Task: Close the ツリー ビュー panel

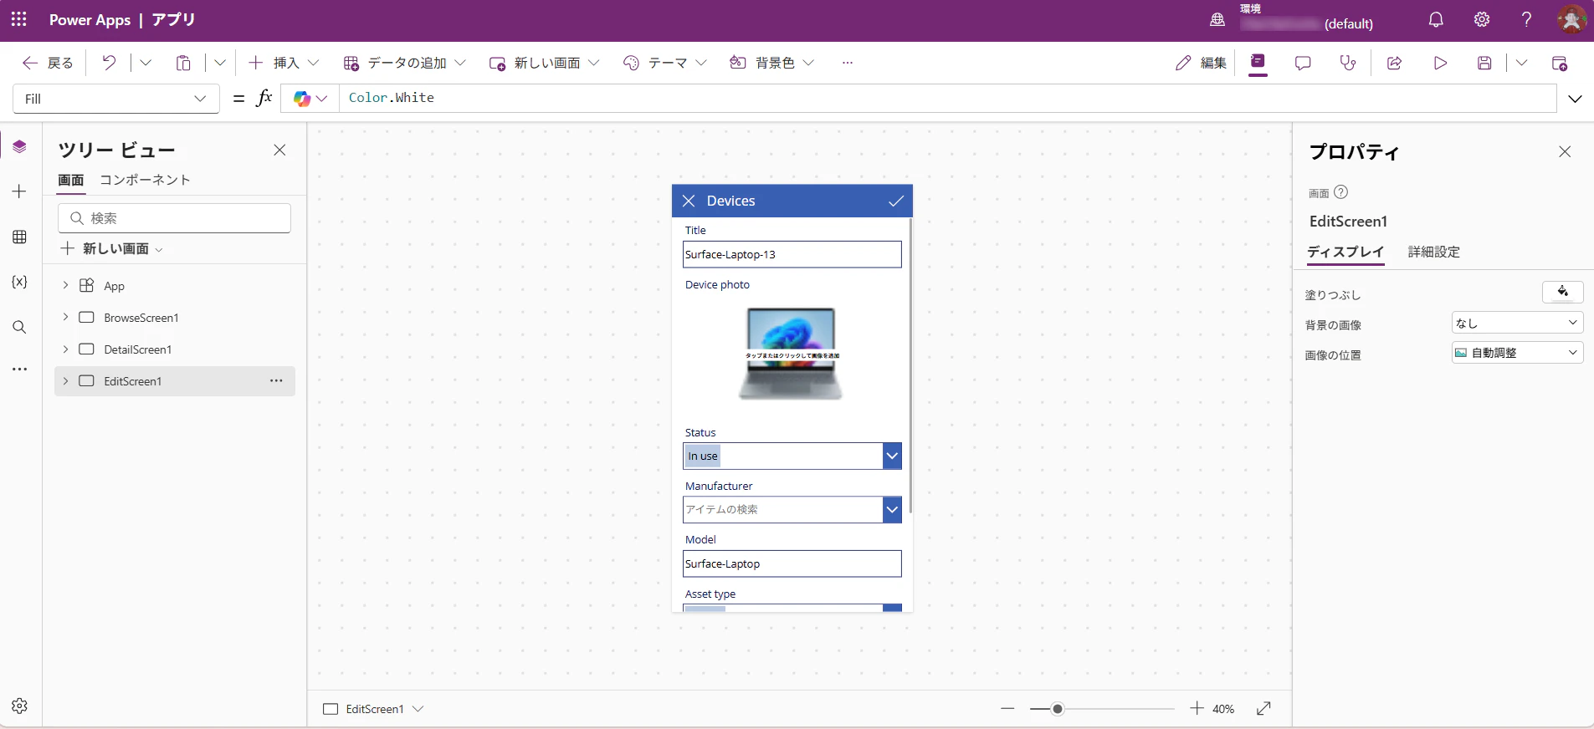Action: [x=279, y=150]
